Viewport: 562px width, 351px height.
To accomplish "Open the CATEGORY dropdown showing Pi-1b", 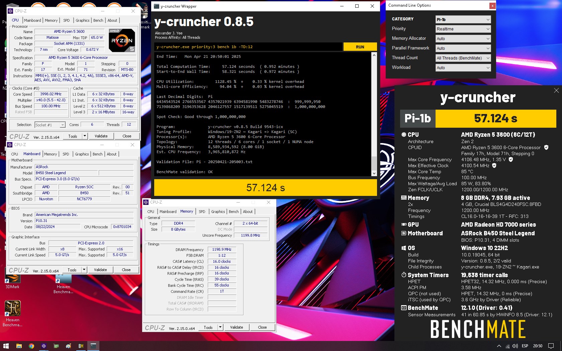I will [x=463, y=19].
